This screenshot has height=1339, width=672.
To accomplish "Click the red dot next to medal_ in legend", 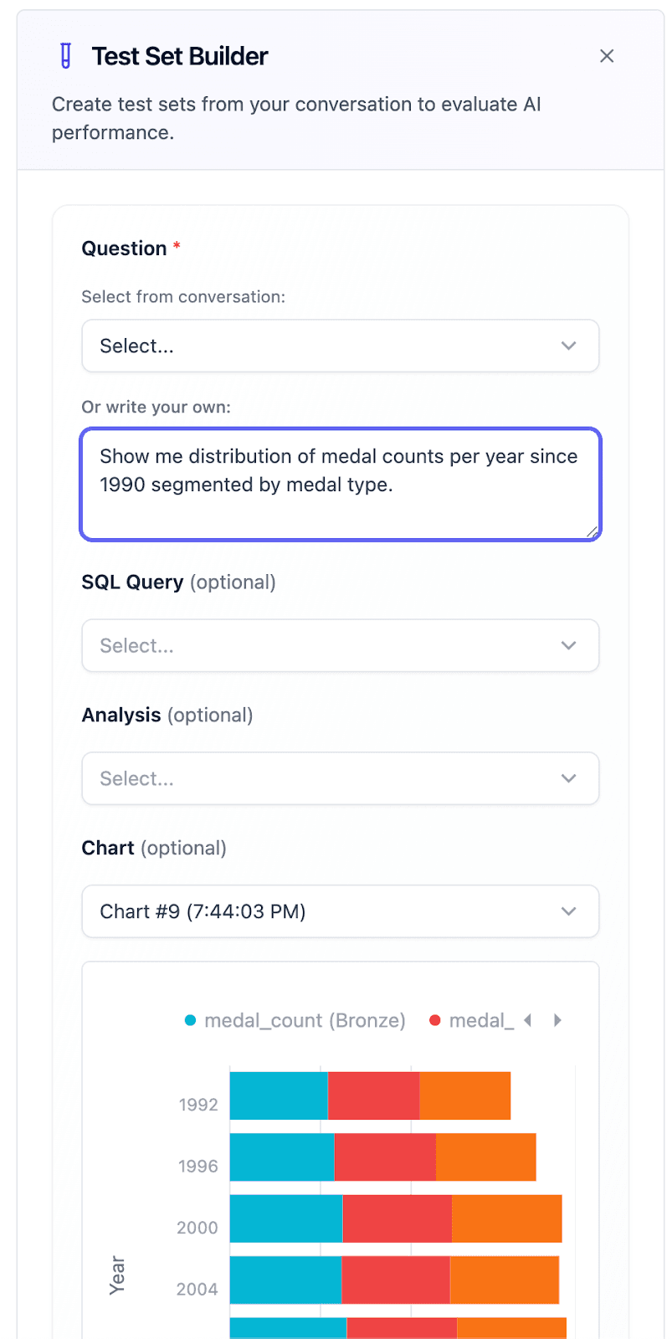I will pos(435,1020).
